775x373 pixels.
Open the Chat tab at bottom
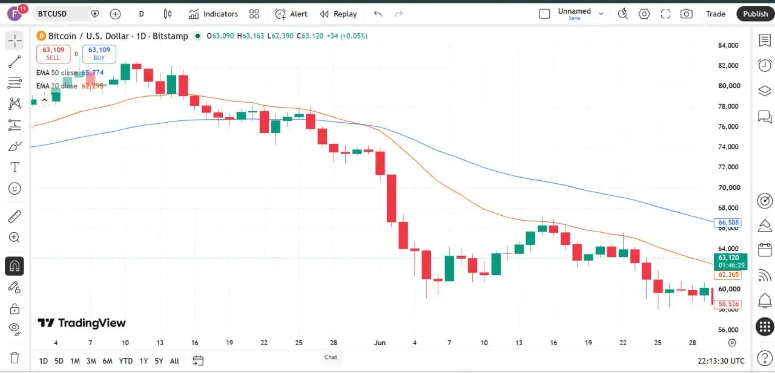(331, 357)
